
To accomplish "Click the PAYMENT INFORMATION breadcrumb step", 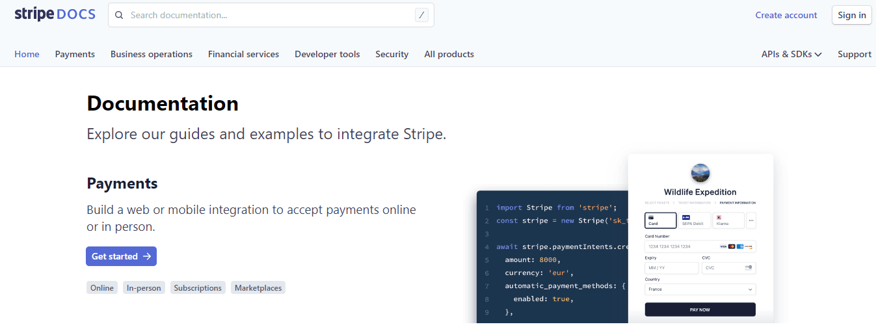I will pos(737,203).
